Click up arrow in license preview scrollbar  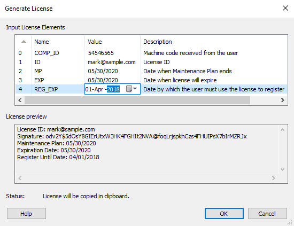click(x=283, y=130)
